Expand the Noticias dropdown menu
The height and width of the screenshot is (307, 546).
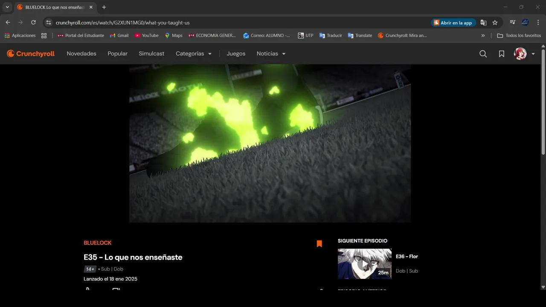271,54
